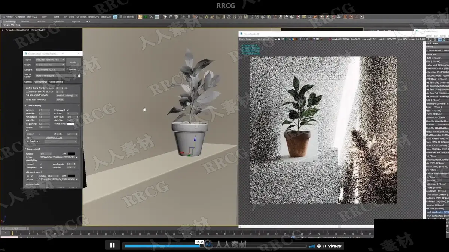Open the Target rendering mode dropdown

tap(50, 60)
